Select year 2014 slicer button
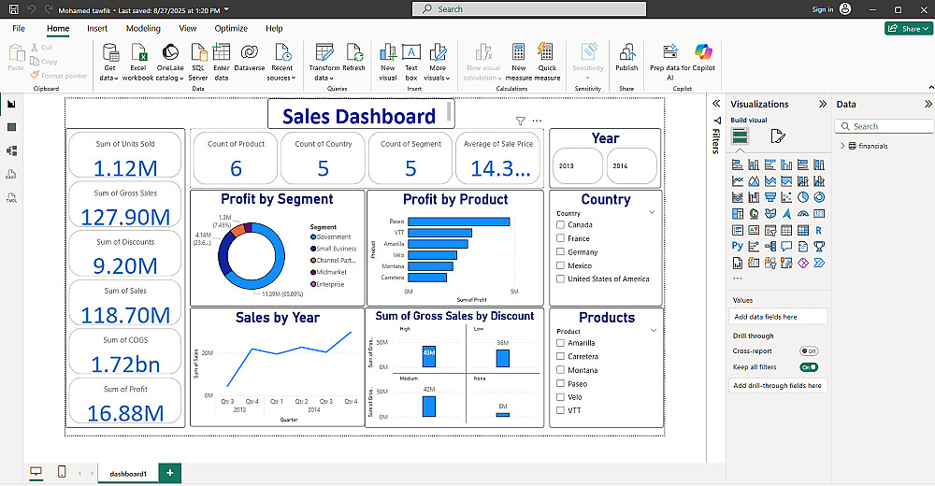The width and height of the screenshot is (935, 486). point(631,165)
